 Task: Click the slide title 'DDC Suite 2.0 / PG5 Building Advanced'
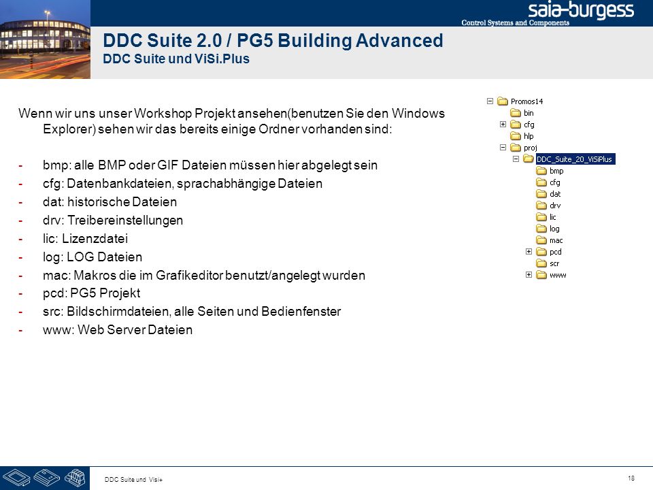[x=273, y=40]
